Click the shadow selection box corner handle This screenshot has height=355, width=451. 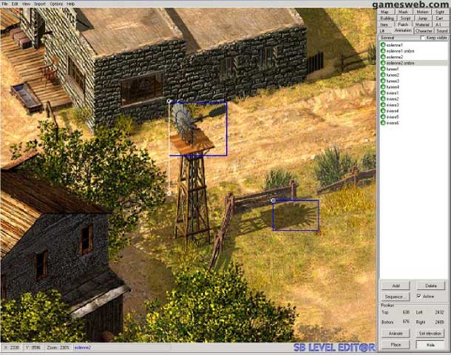pyautogui.click(x=274, y=200)
